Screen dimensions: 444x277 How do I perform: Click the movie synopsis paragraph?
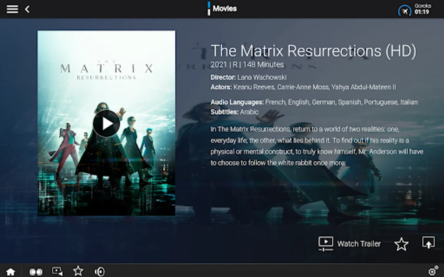point(317,146)
